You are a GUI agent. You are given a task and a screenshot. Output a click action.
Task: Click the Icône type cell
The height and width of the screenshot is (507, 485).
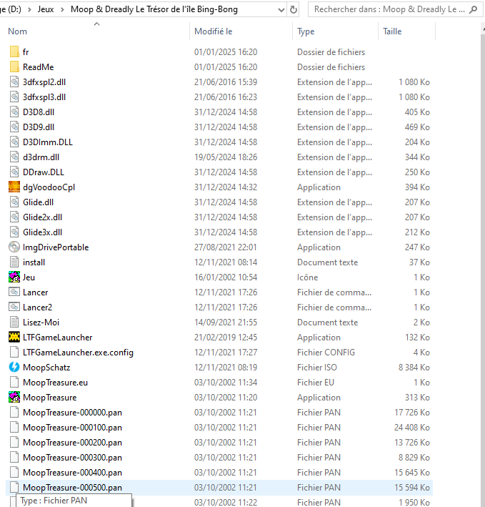tap(307, 277)
